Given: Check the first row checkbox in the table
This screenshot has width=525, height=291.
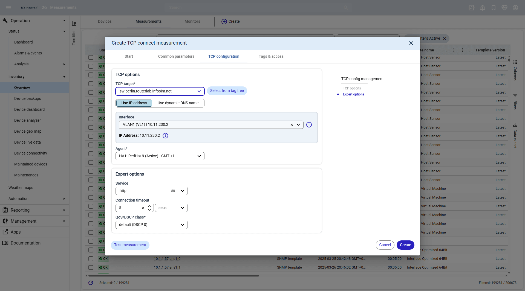Looking at the screenshot, I should coord(91,57).
